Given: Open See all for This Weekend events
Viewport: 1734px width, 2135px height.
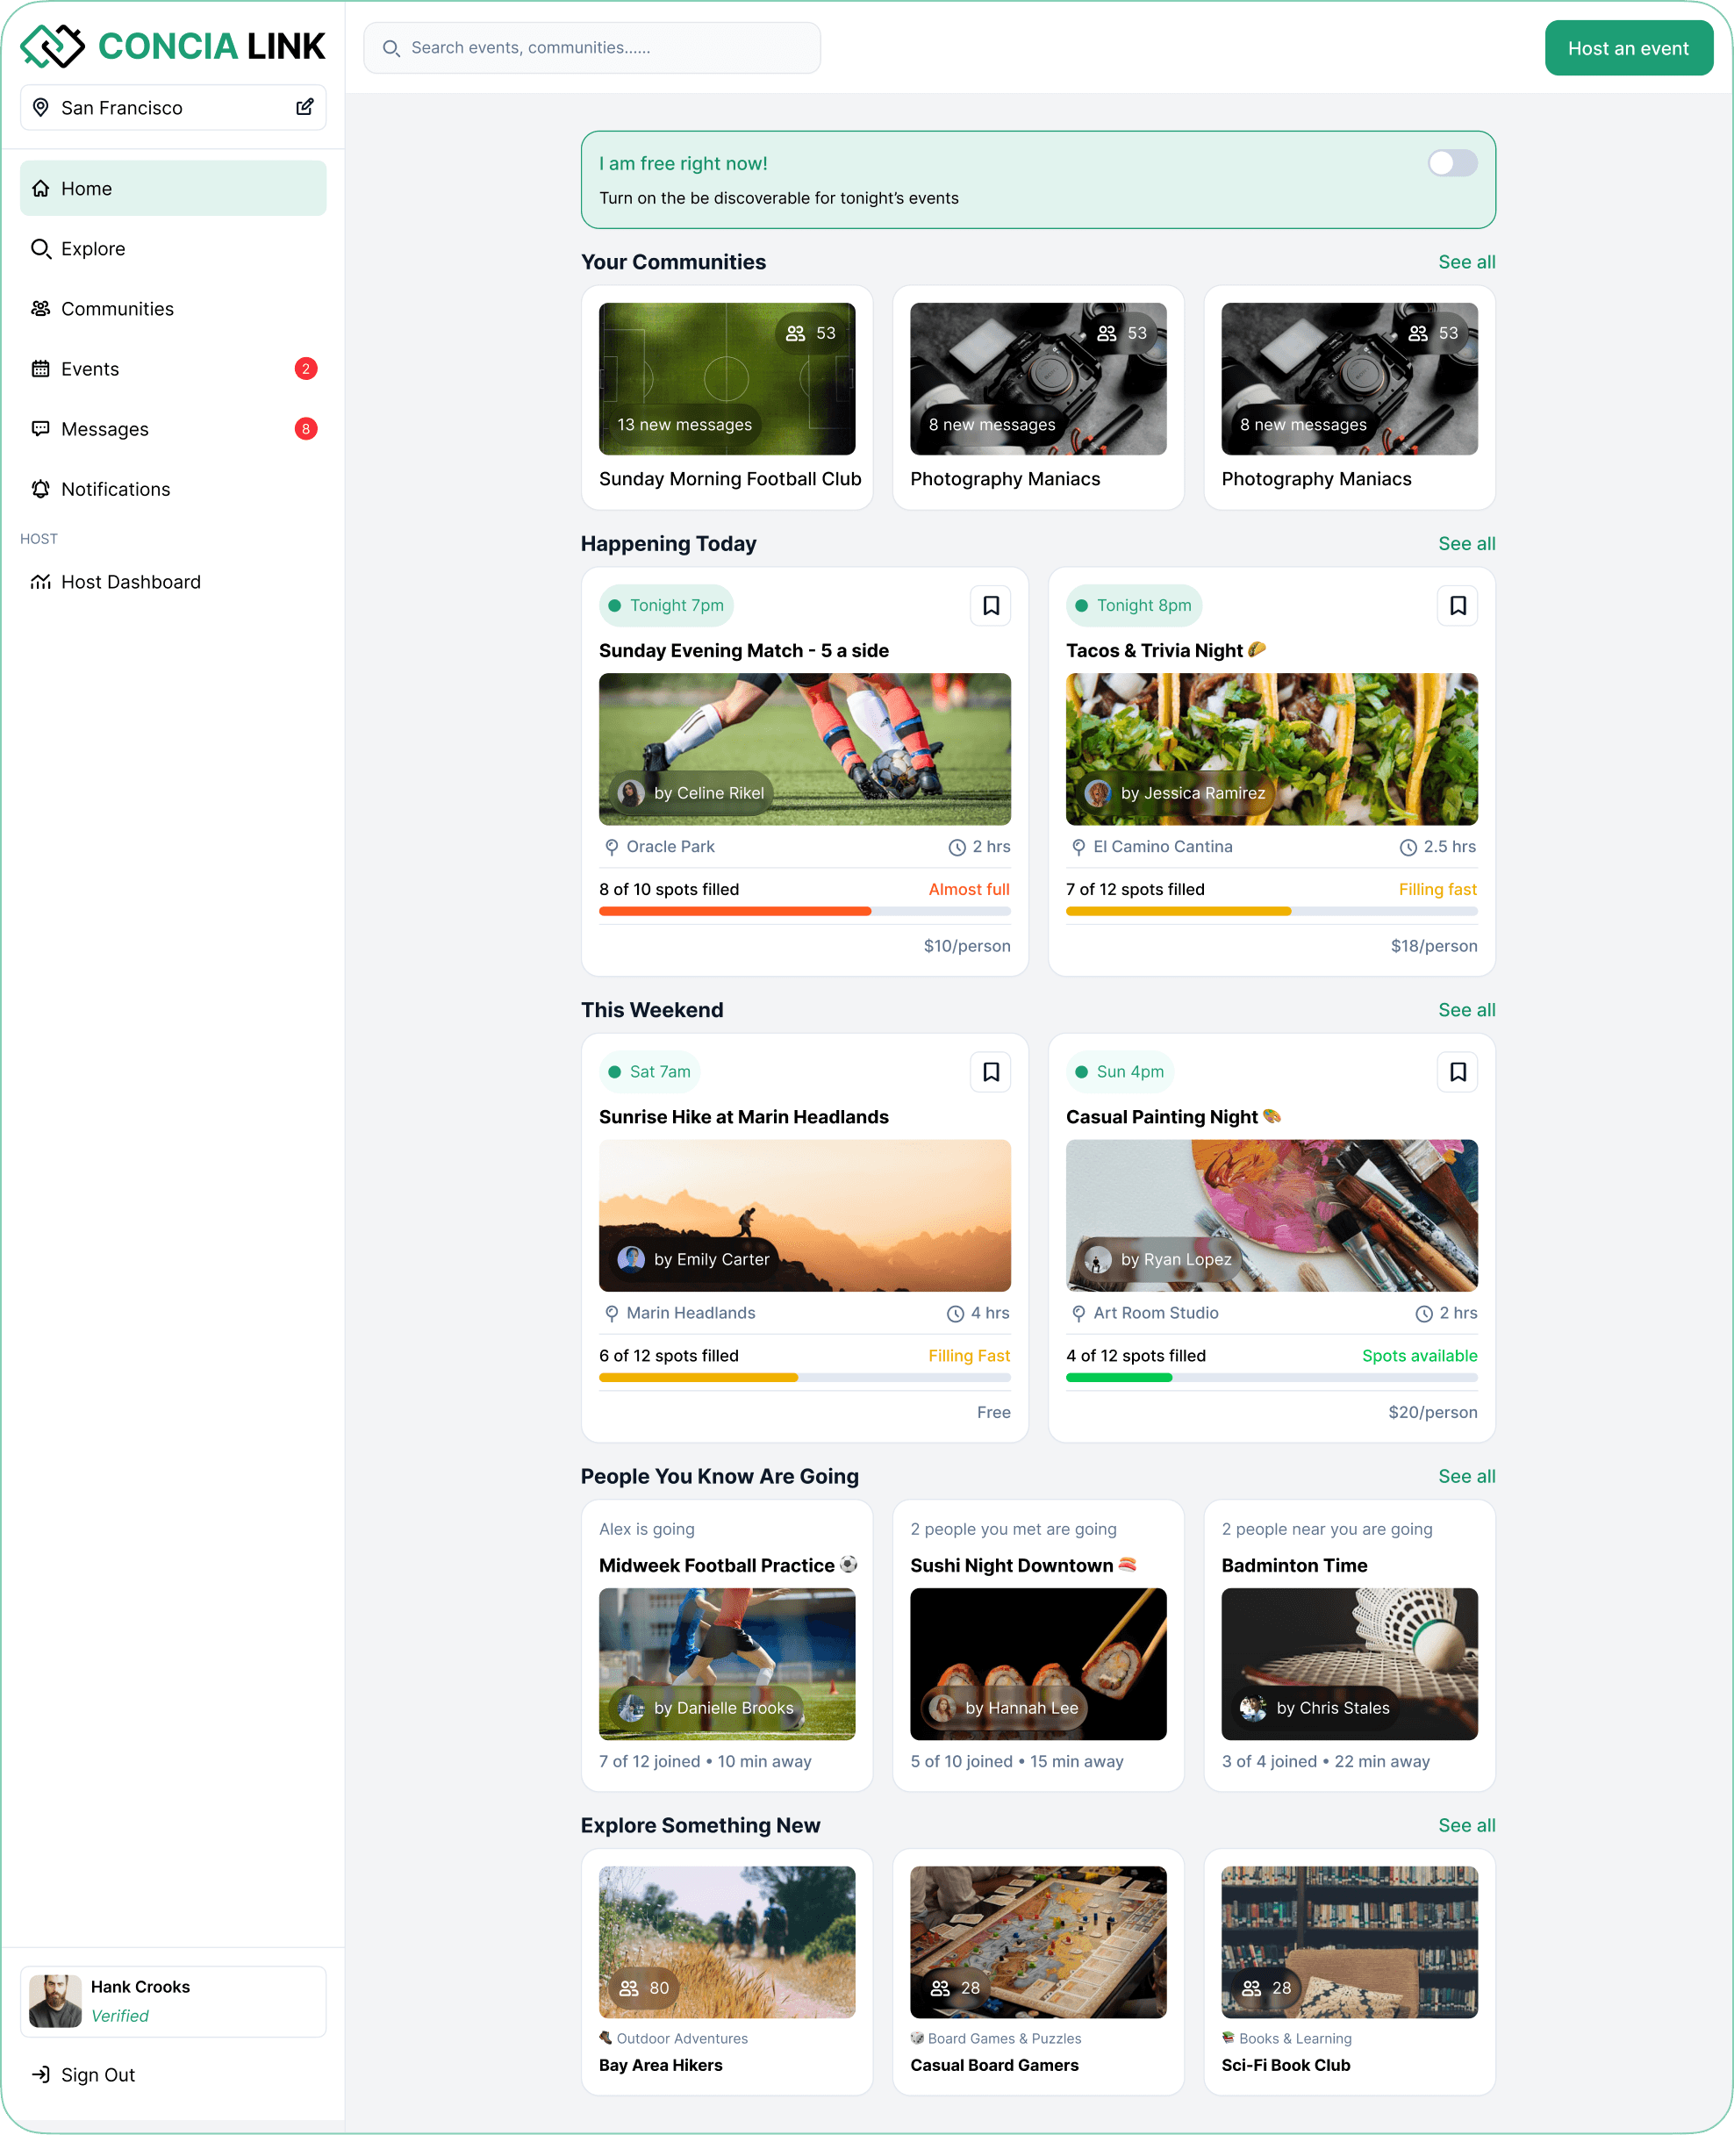Looking at the screenshot, I should (x=1466, y=1009).
